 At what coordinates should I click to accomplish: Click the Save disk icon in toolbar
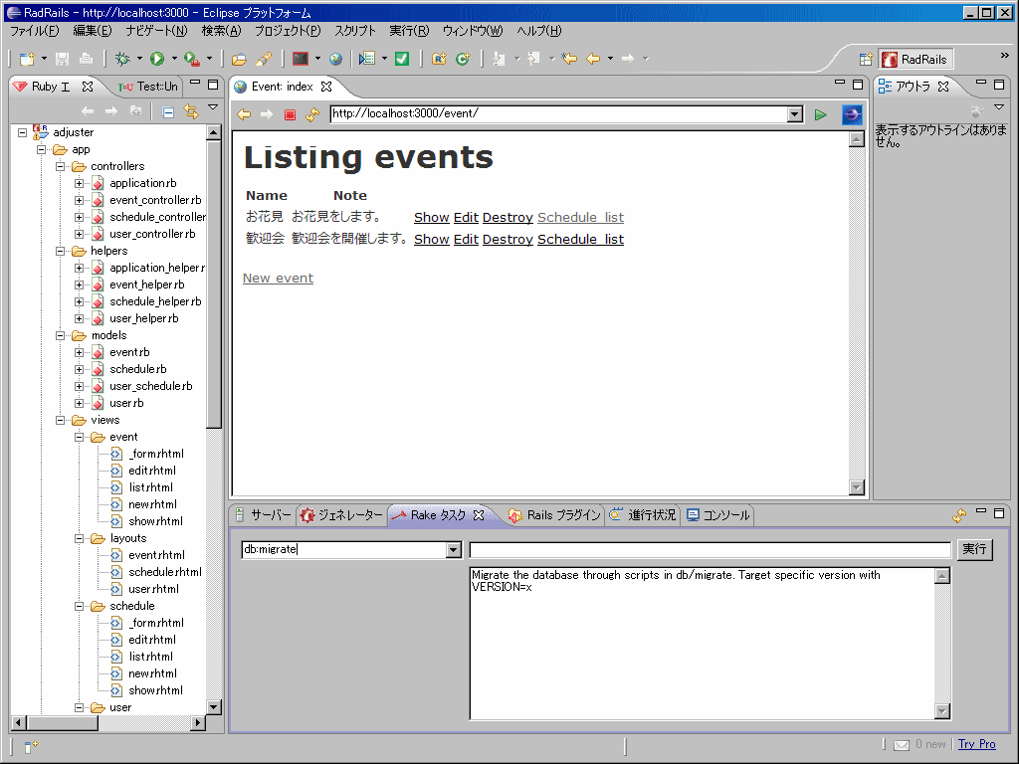[x=63, y=59]
